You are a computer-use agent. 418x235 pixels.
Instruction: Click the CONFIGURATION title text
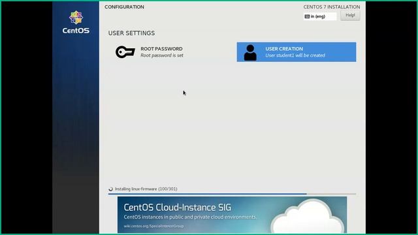124,7
